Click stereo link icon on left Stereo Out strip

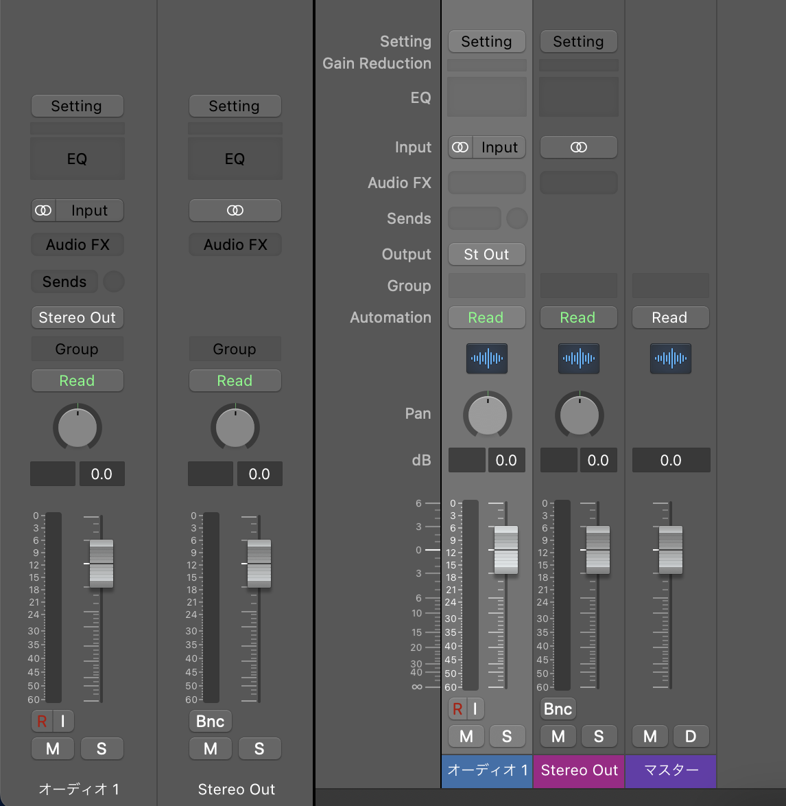coord(235,211)
